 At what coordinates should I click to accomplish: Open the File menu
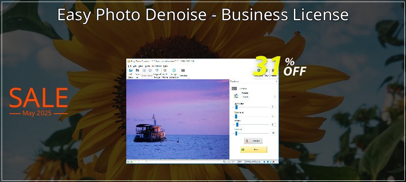click(130, 66)
